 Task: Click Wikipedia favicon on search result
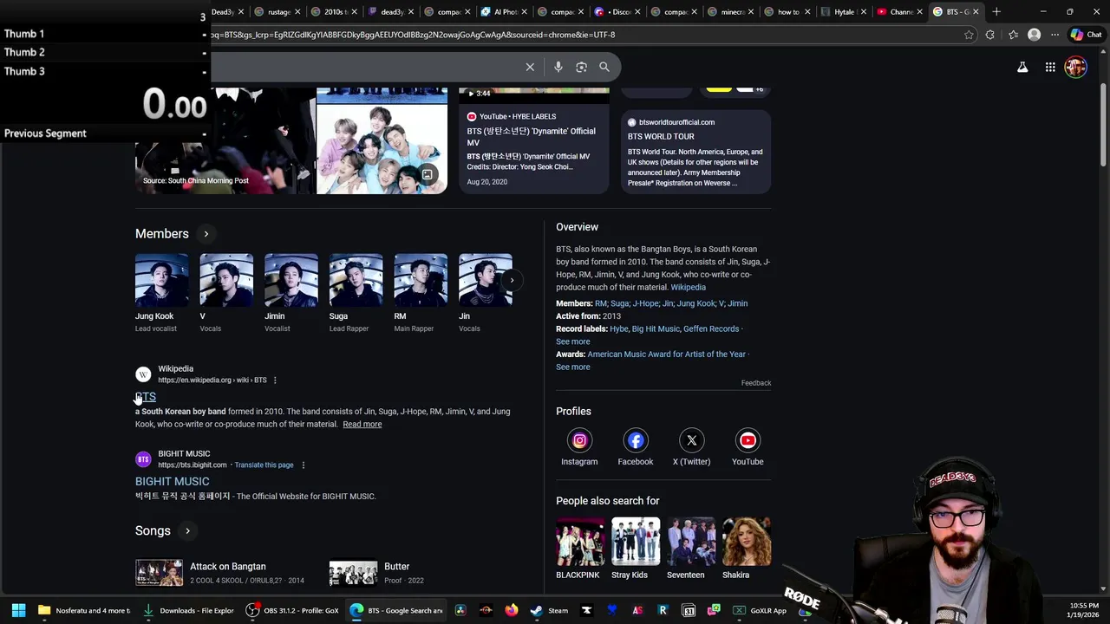tap(143, 374)
